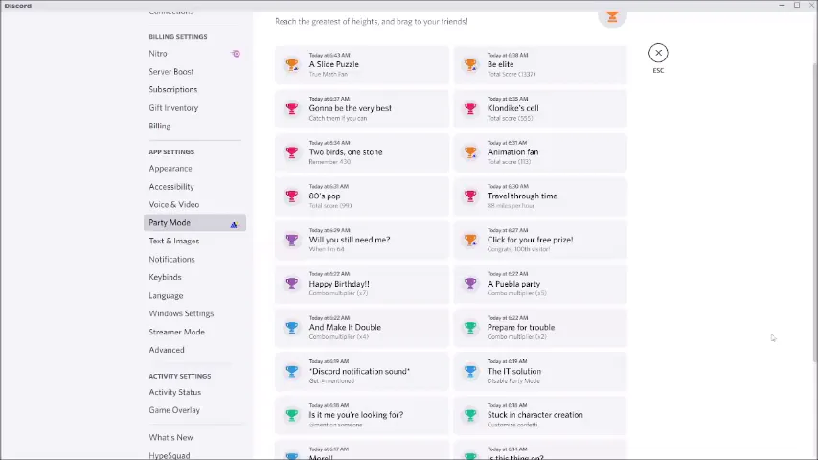This screenshot has height=460, width=818.
Task: Click the trophy icon on The IT solution
Action: coord(470,371)
